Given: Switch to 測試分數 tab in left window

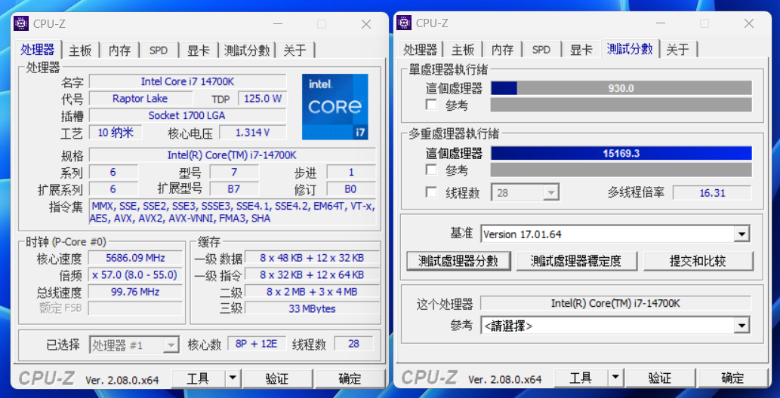Looking at the screenshot, I should pyautogui.click(x=247, y=51).
